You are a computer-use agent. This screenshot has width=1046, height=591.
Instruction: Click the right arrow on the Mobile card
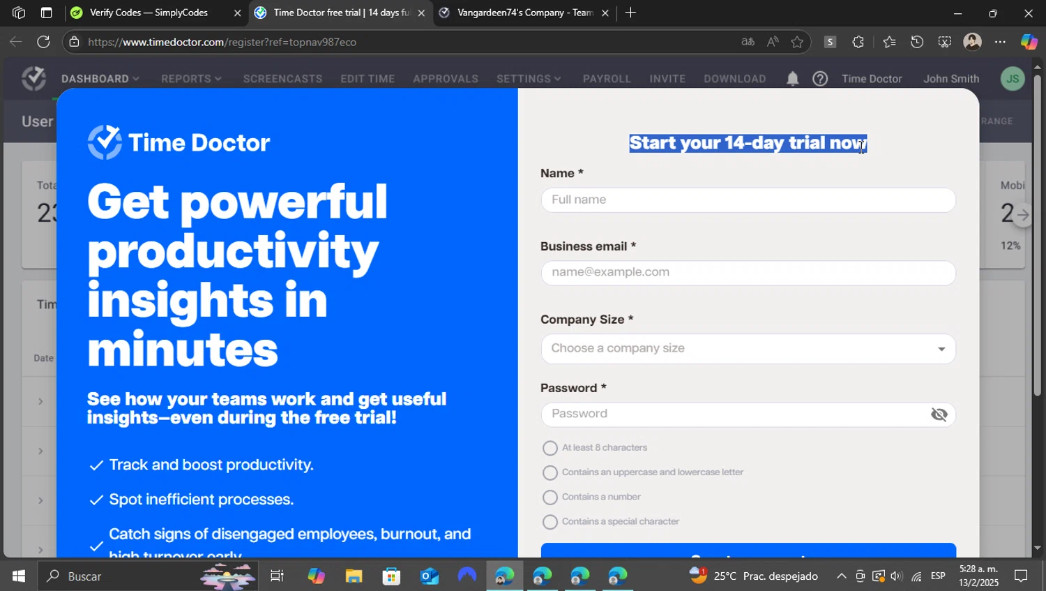click(x=1022, y=215)
